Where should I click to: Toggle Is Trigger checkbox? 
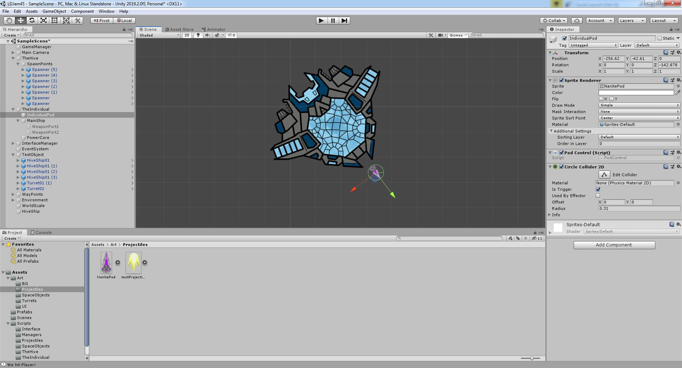click(598, 189)
